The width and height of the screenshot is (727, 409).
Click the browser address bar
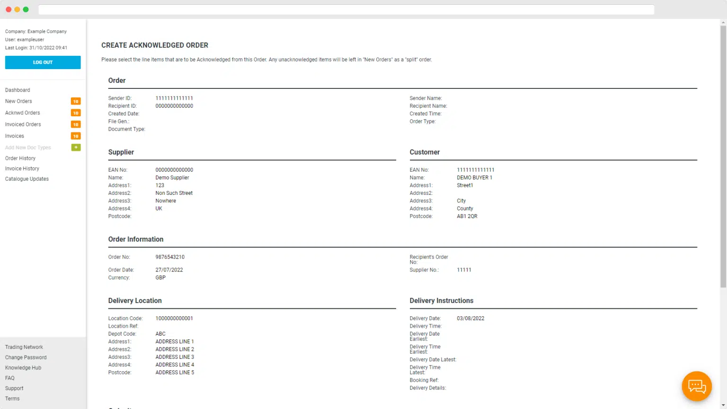346,9
